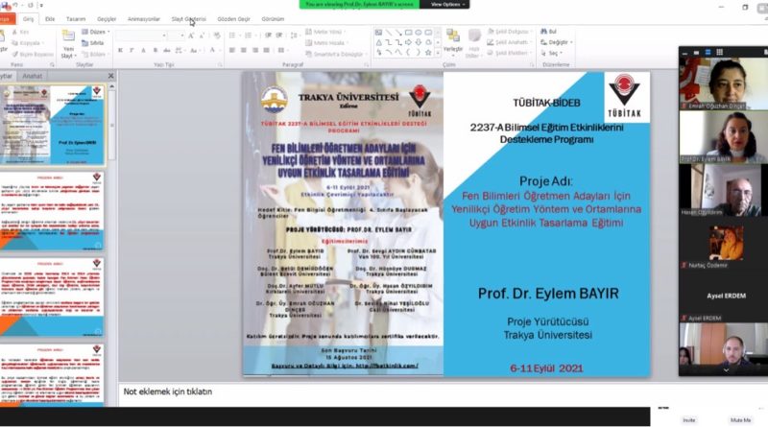Viewport: 768px width, 427px height.
Task: Click the decrease indent level icon
Action: [268, 36]
